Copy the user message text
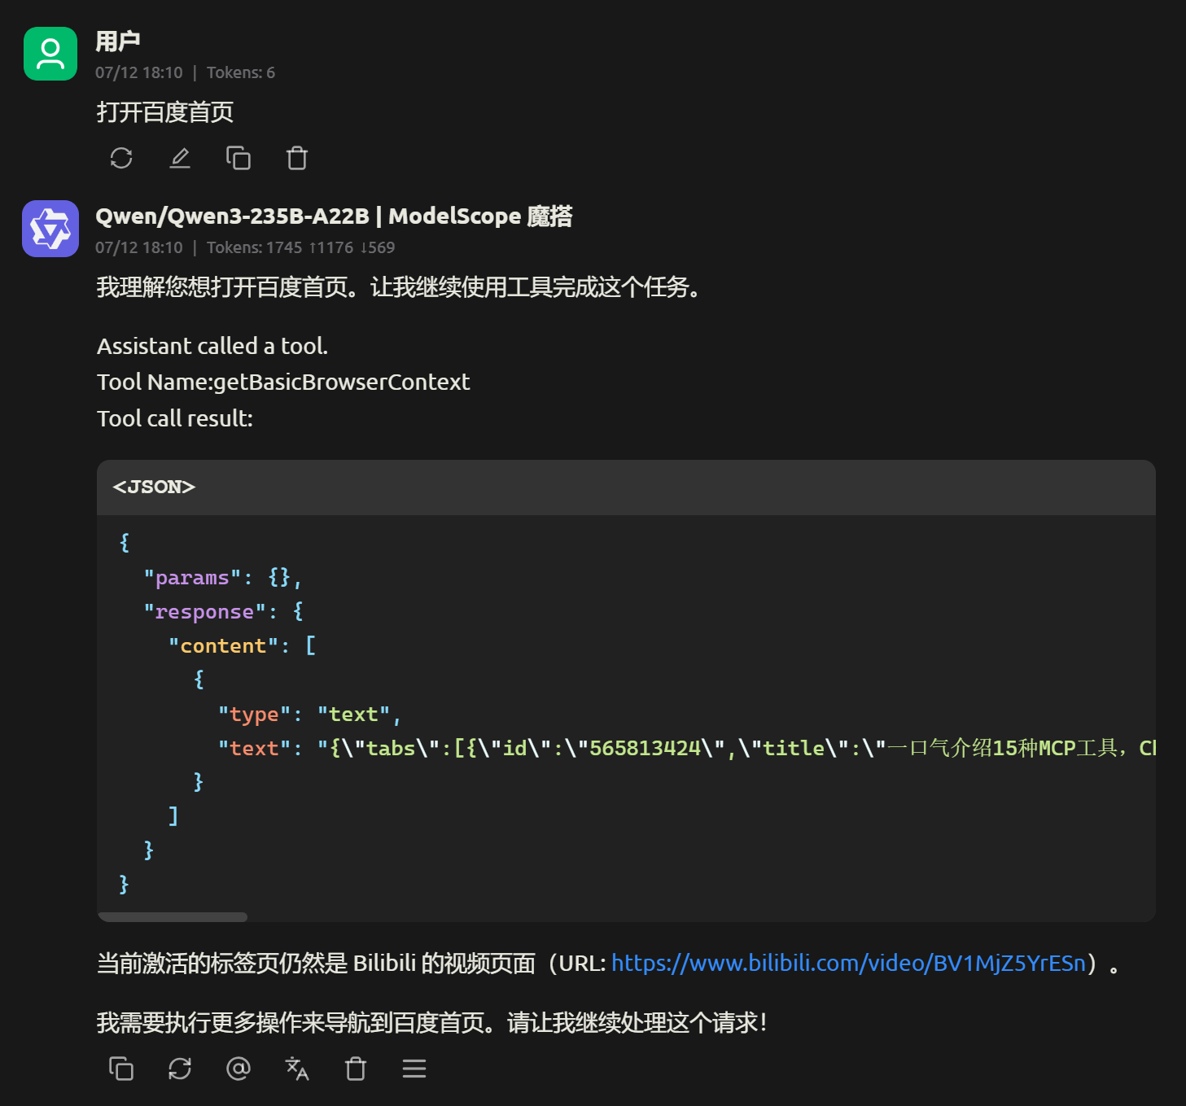The image size is (1186, 1106). (238, 158)
